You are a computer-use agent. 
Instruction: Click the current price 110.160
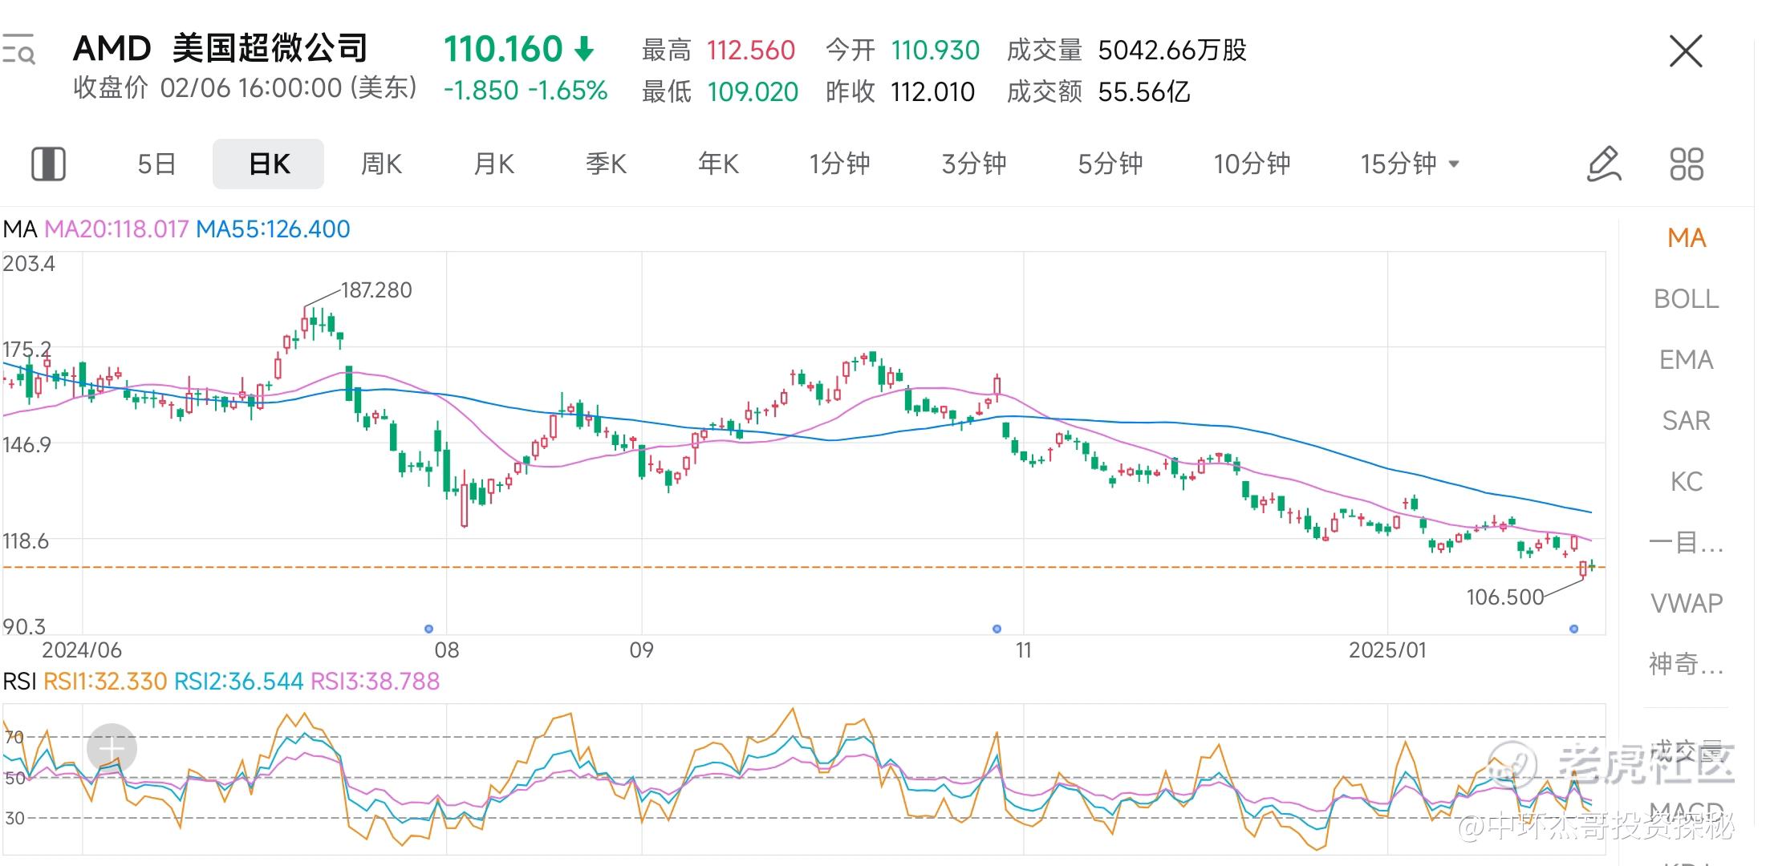(503, 50)
